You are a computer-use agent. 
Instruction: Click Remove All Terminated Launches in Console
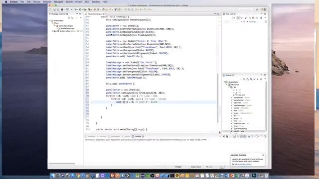pyautogui.click(x=227, y=137)
